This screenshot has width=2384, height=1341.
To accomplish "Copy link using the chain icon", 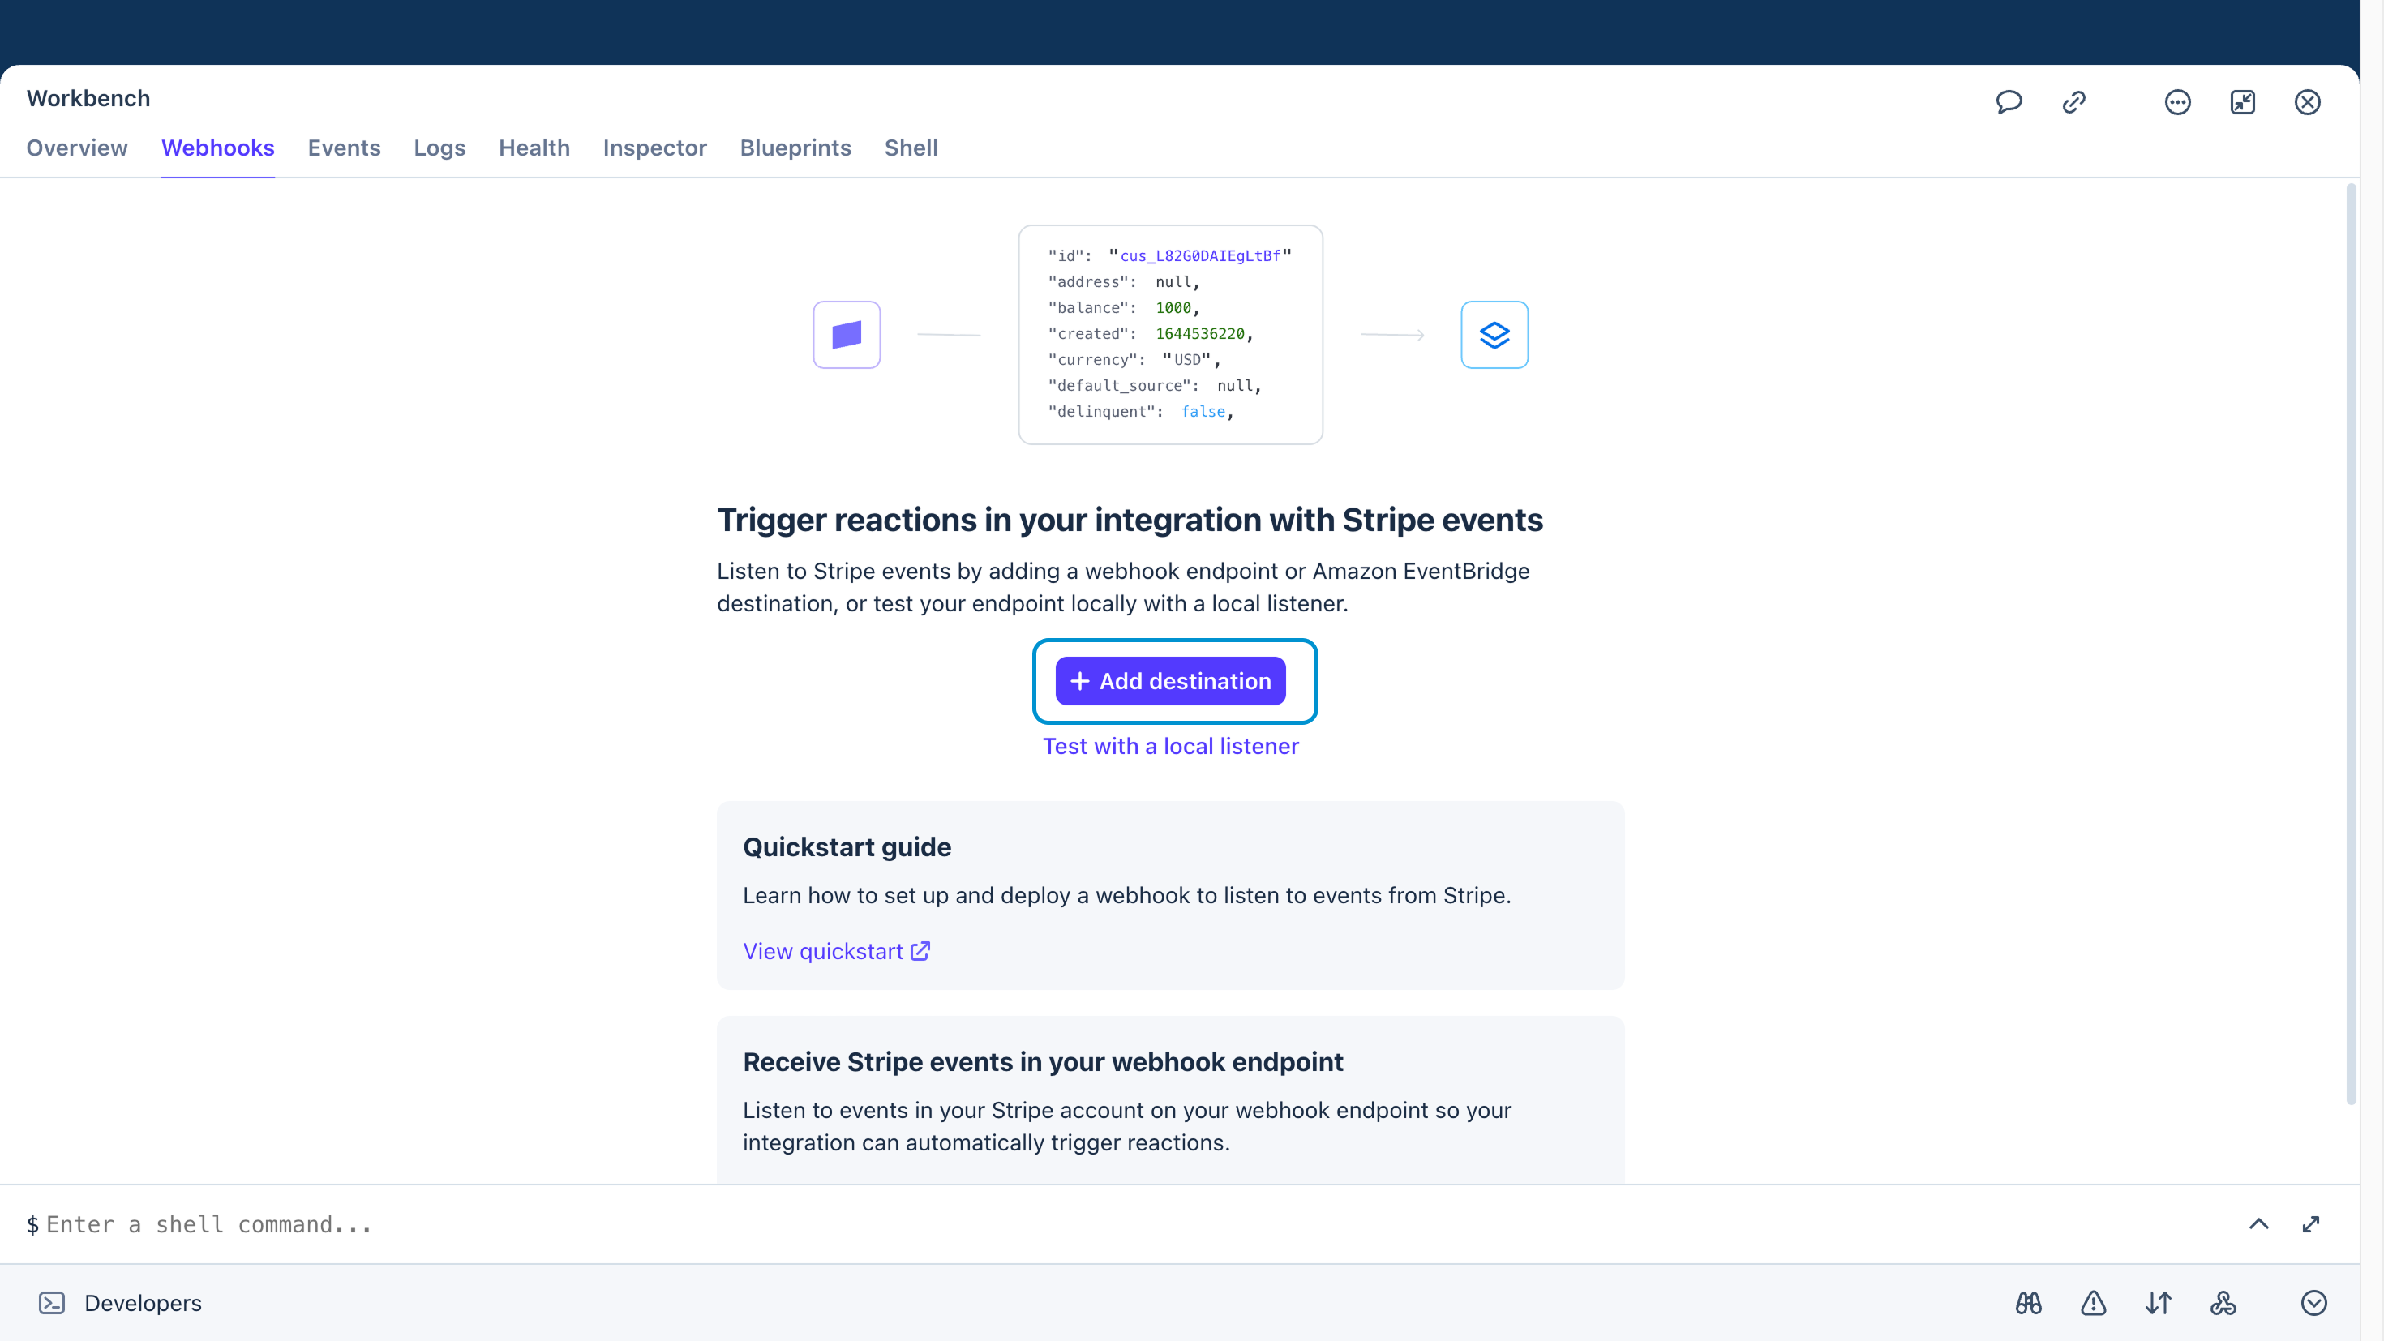I will point(2074,102).
